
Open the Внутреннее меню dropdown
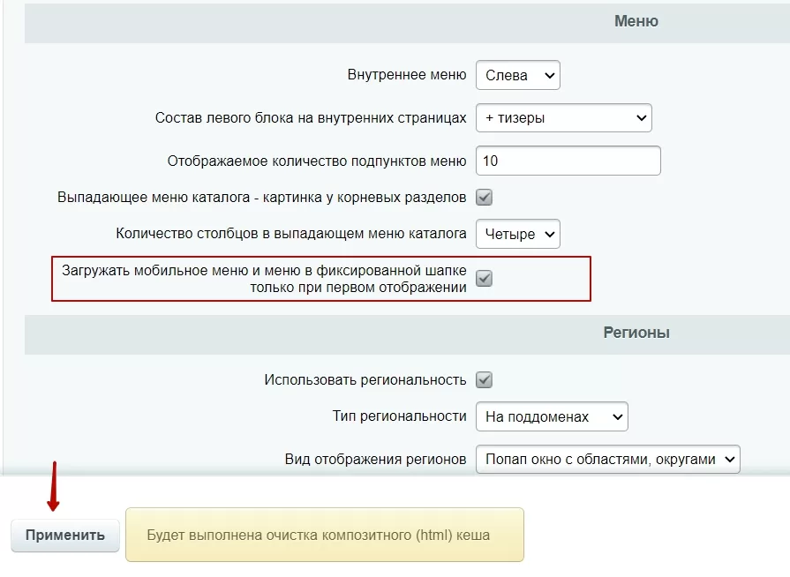pos(517,75)
